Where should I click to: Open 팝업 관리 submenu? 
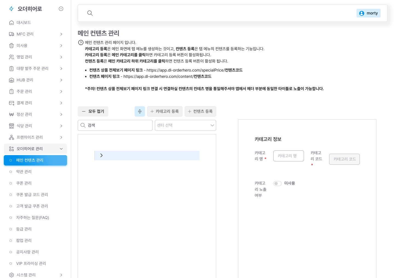pyautogui.click(x=35, y=241)
